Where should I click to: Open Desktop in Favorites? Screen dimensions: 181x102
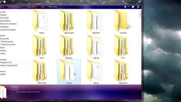[x=3, y=15]
